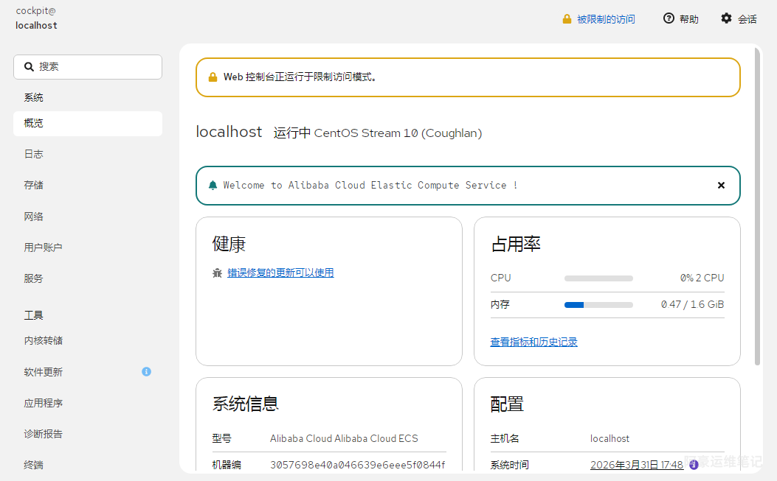777x481 pixels.
Task: Click the 0.47 / 1.6 GiB memory value
Action: click(692, 305)
